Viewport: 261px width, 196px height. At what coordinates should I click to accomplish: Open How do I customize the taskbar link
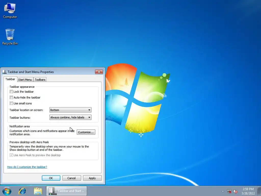(x=27, y=167)
